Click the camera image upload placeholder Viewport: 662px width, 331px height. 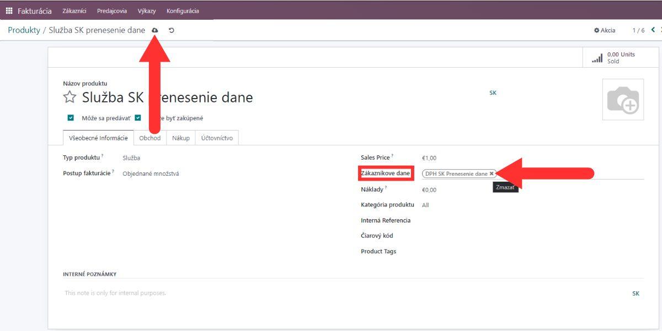[623, 100]
